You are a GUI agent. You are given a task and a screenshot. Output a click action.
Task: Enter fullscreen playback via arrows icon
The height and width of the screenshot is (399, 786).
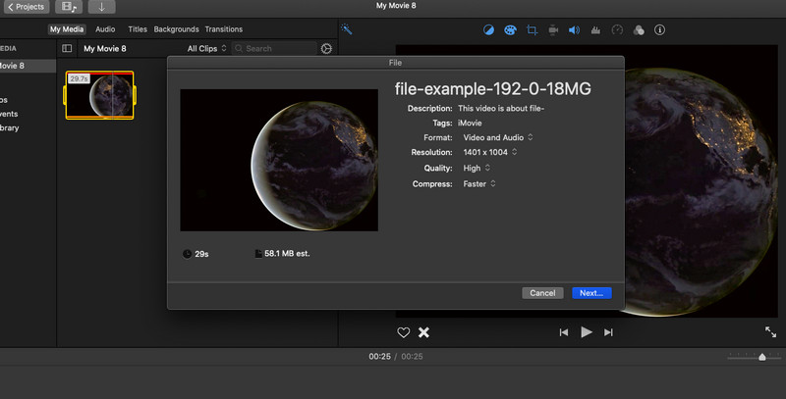(x=770, y=332)
